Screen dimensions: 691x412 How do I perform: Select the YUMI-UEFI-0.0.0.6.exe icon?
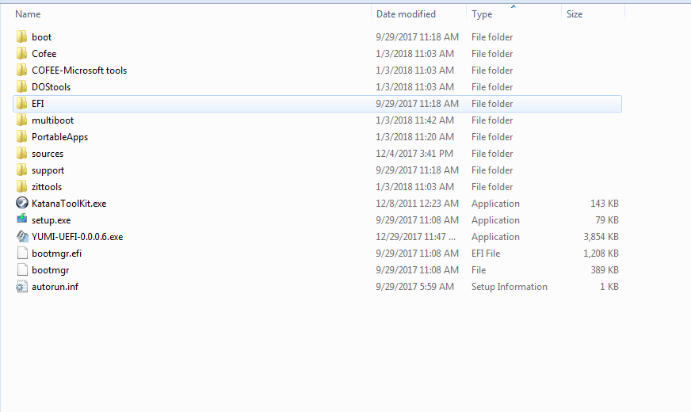(22, 237)
